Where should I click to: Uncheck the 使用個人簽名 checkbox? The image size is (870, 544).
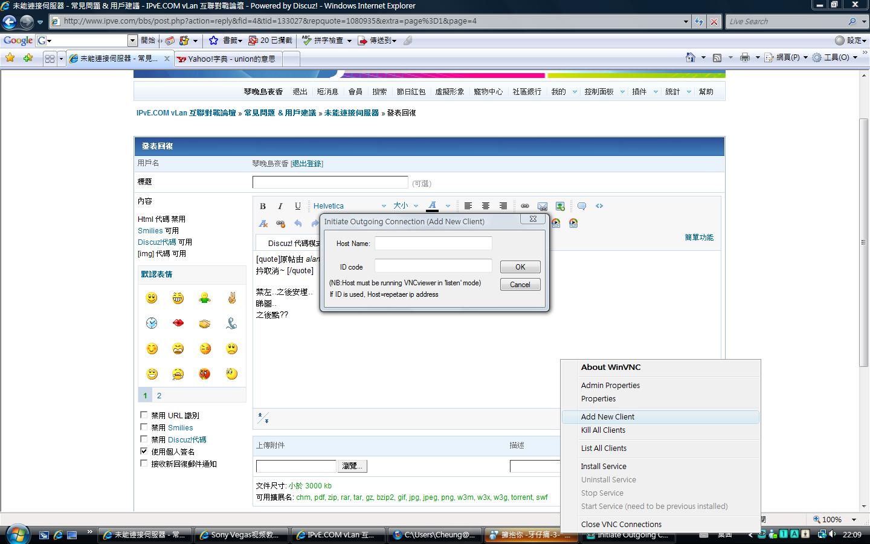coord(144,452)
